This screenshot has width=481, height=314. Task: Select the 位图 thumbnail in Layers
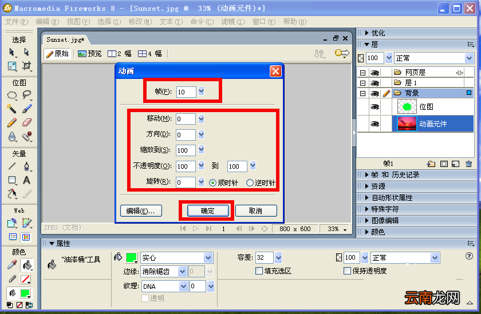(x=407, y=106)
